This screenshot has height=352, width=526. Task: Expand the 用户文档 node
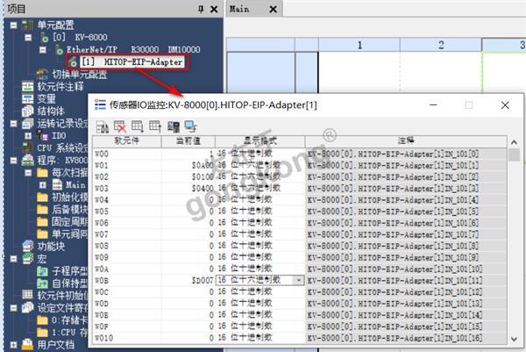tap(13, 345)
